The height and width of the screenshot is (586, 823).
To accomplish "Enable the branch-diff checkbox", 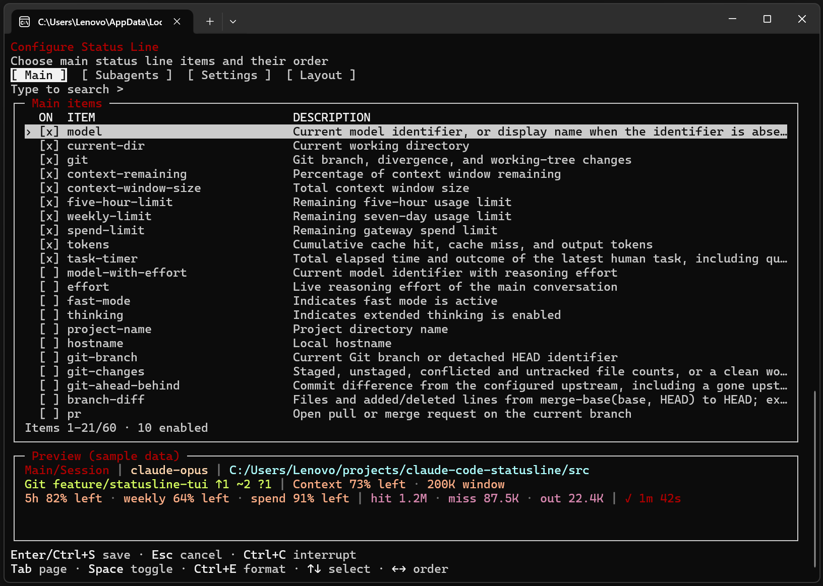I will coord(49,400).
